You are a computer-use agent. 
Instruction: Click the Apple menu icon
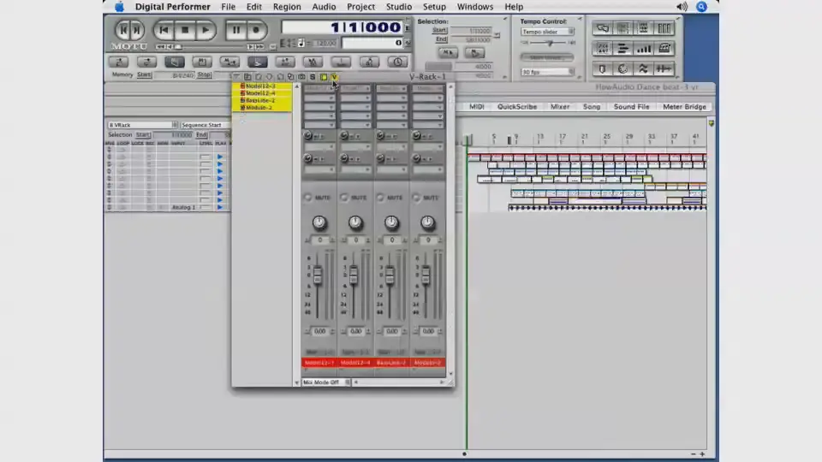[x=120, y=7]
